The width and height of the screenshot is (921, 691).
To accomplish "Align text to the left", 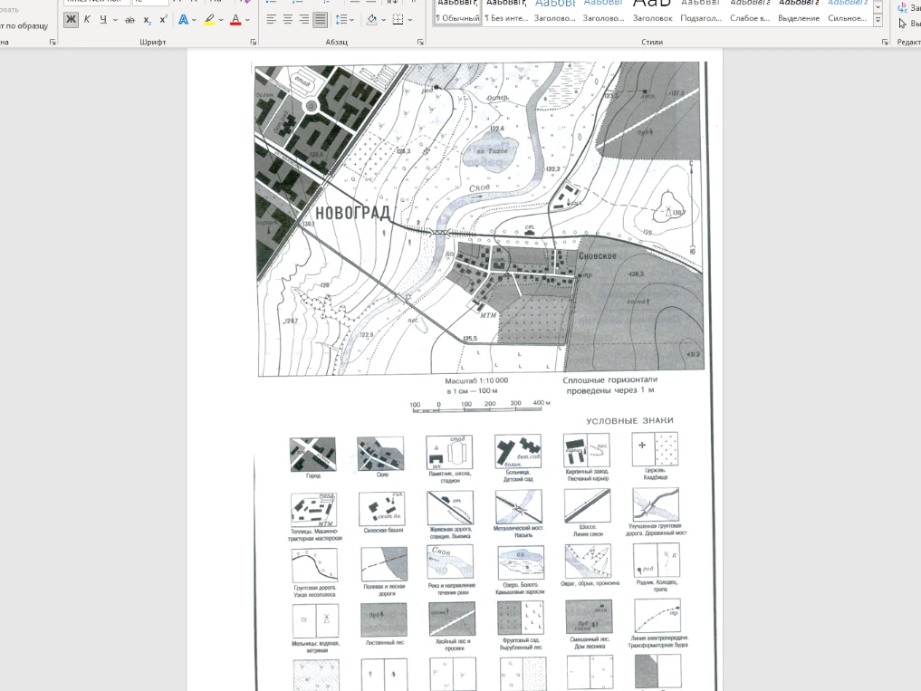I will pos(271,19).
